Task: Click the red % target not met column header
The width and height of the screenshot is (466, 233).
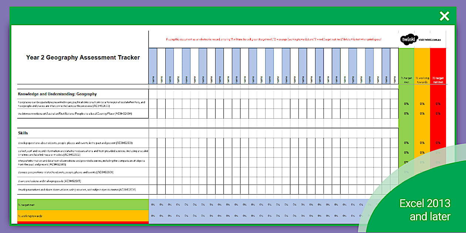Action: point(438,67)
